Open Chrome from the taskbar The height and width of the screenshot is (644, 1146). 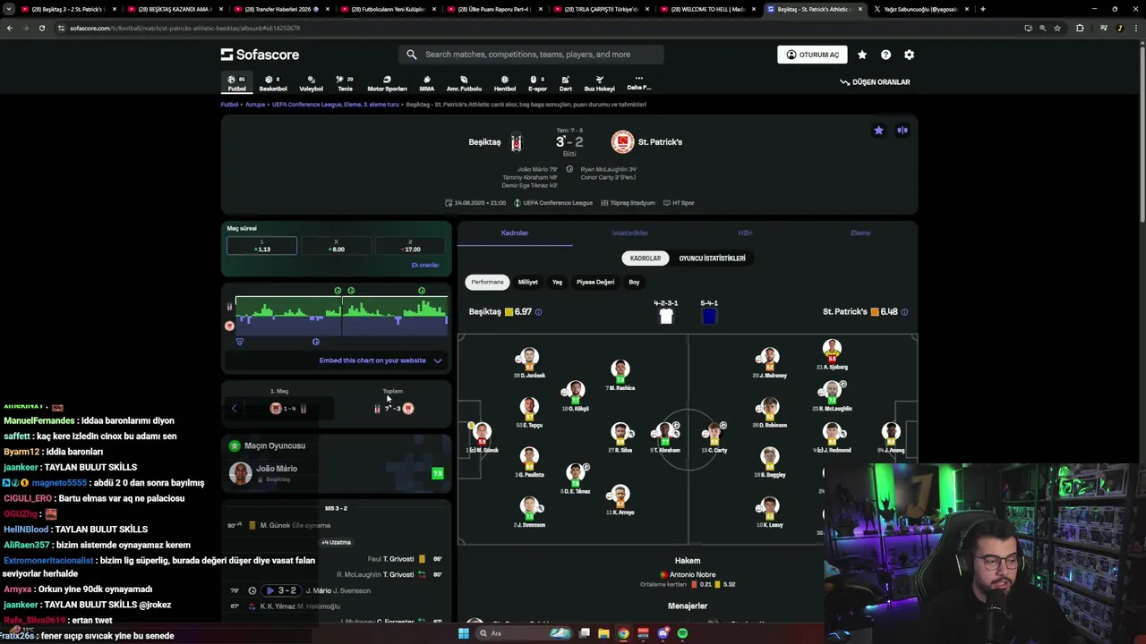pos(623,633)
